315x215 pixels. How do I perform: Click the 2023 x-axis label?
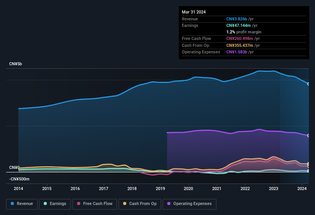274,189
